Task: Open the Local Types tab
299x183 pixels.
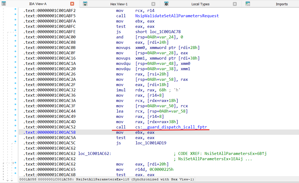Action: (x=200, y=4)
